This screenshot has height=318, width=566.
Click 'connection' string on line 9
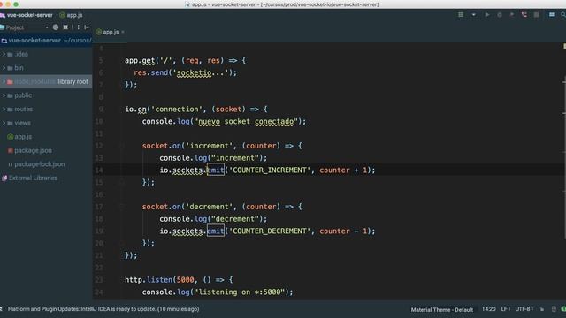tap(177, 110)
